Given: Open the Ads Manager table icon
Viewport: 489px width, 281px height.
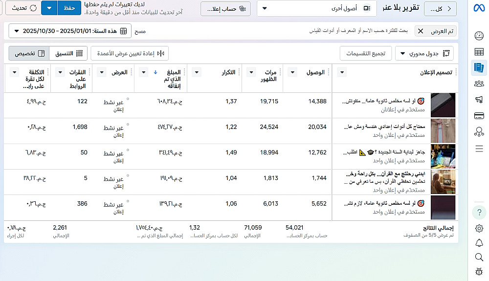Looking at the screenshot, I should [479, 52].
